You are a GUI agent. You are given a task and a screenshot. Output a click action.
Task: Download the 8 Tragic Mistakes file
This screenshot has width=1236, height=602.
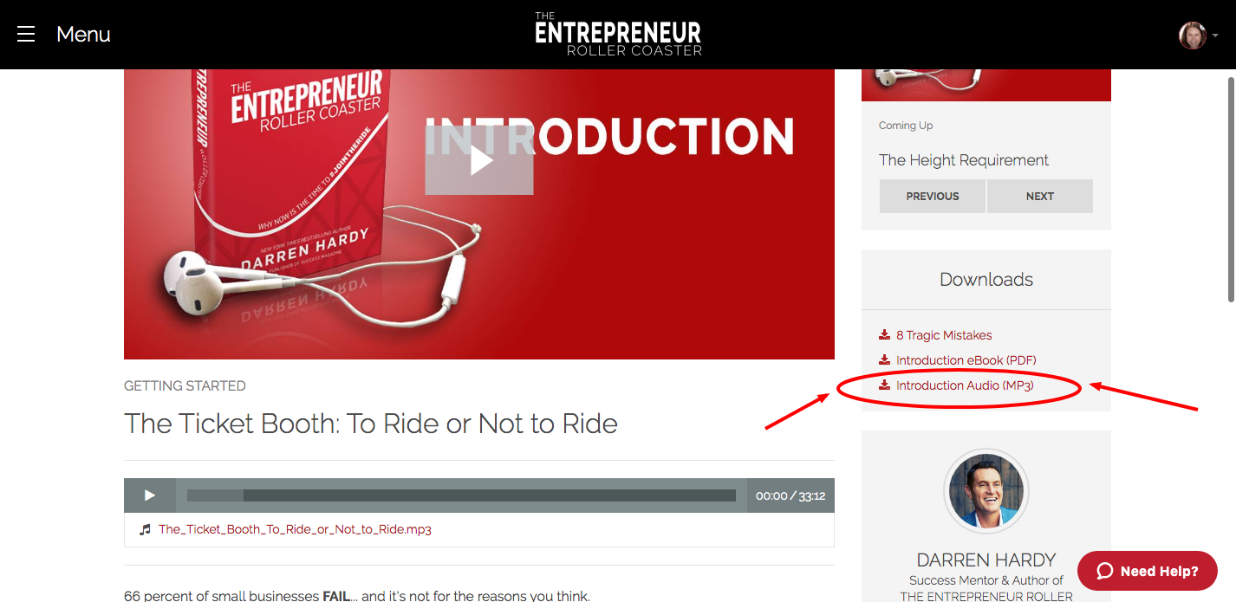(x=944, y=335)
